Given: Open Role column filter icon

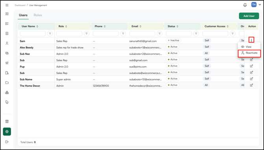Looking at the screenshot, I should pos(87,33).
